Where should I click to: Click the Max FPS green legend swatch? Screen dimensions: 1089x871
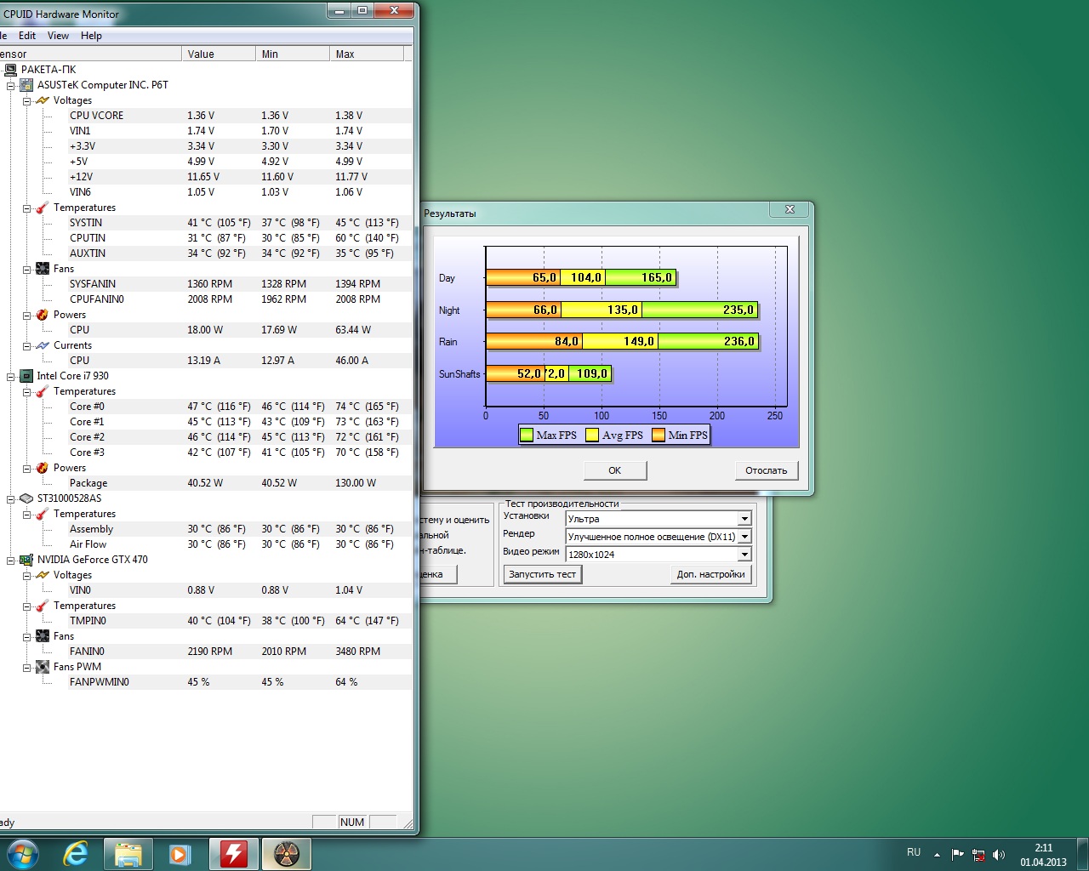click(527, 435)
